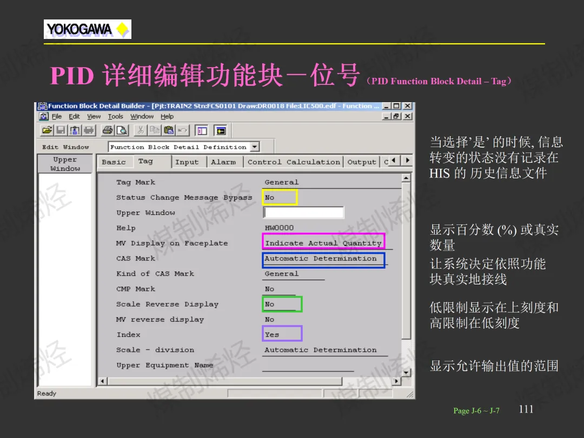Click MV reverse display No value
Image resolution: width=584 pixels, height=438 pixels.
(x=270, y=320)
